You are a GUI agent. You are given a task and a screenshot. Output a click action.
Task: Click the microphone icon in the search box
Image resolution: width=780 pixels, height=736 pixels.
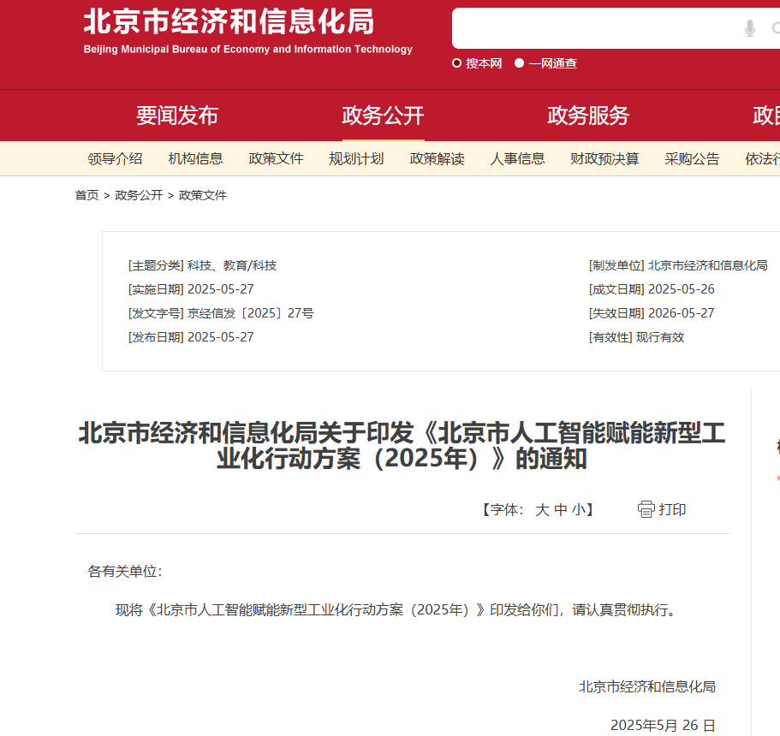coord(749,27)
